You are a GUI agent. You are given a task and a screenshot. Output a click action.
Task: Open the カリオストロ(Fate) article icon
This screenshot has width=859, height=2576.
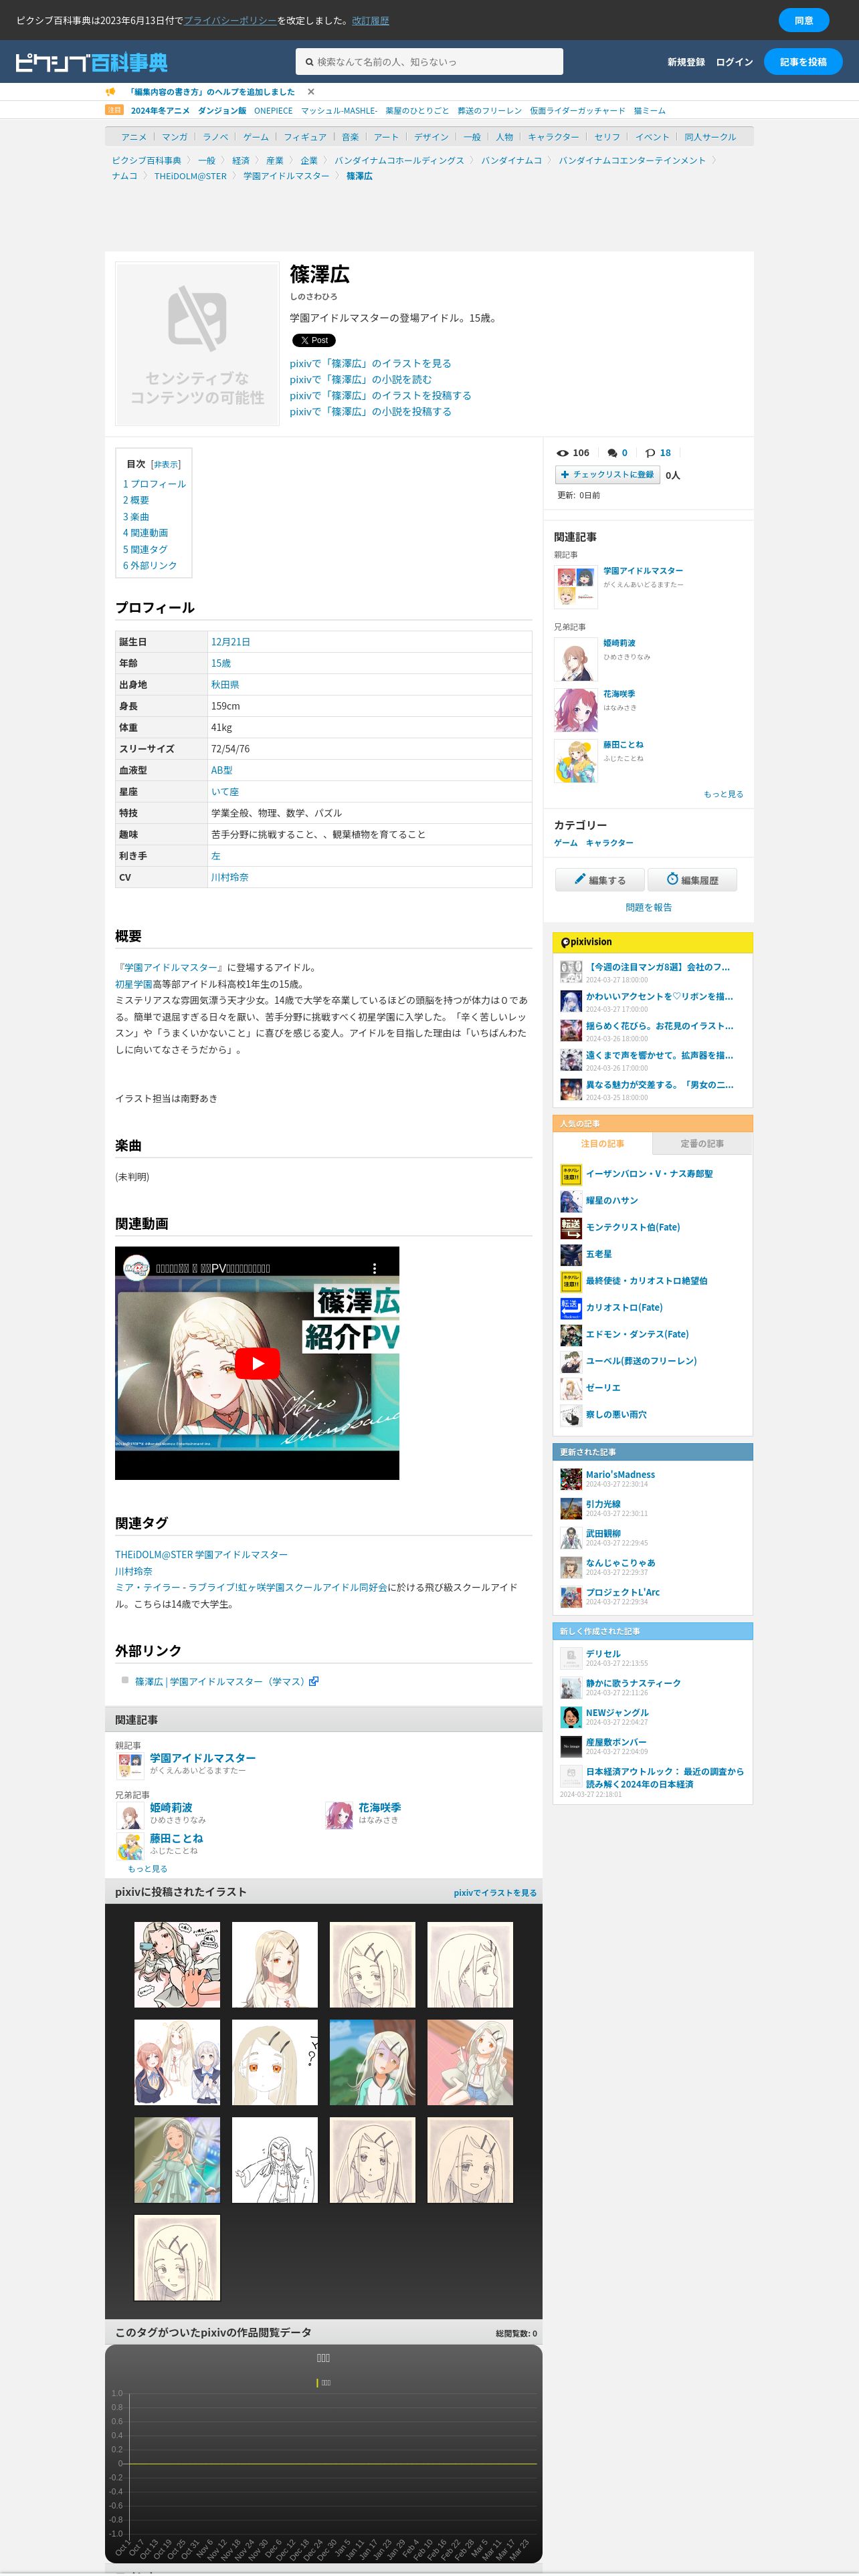coord(571,1308)
